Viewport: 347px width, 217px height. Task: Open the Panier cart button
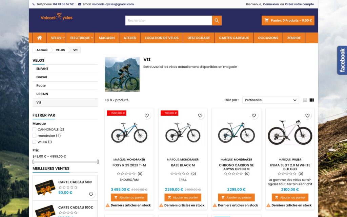tap(288, 21)
